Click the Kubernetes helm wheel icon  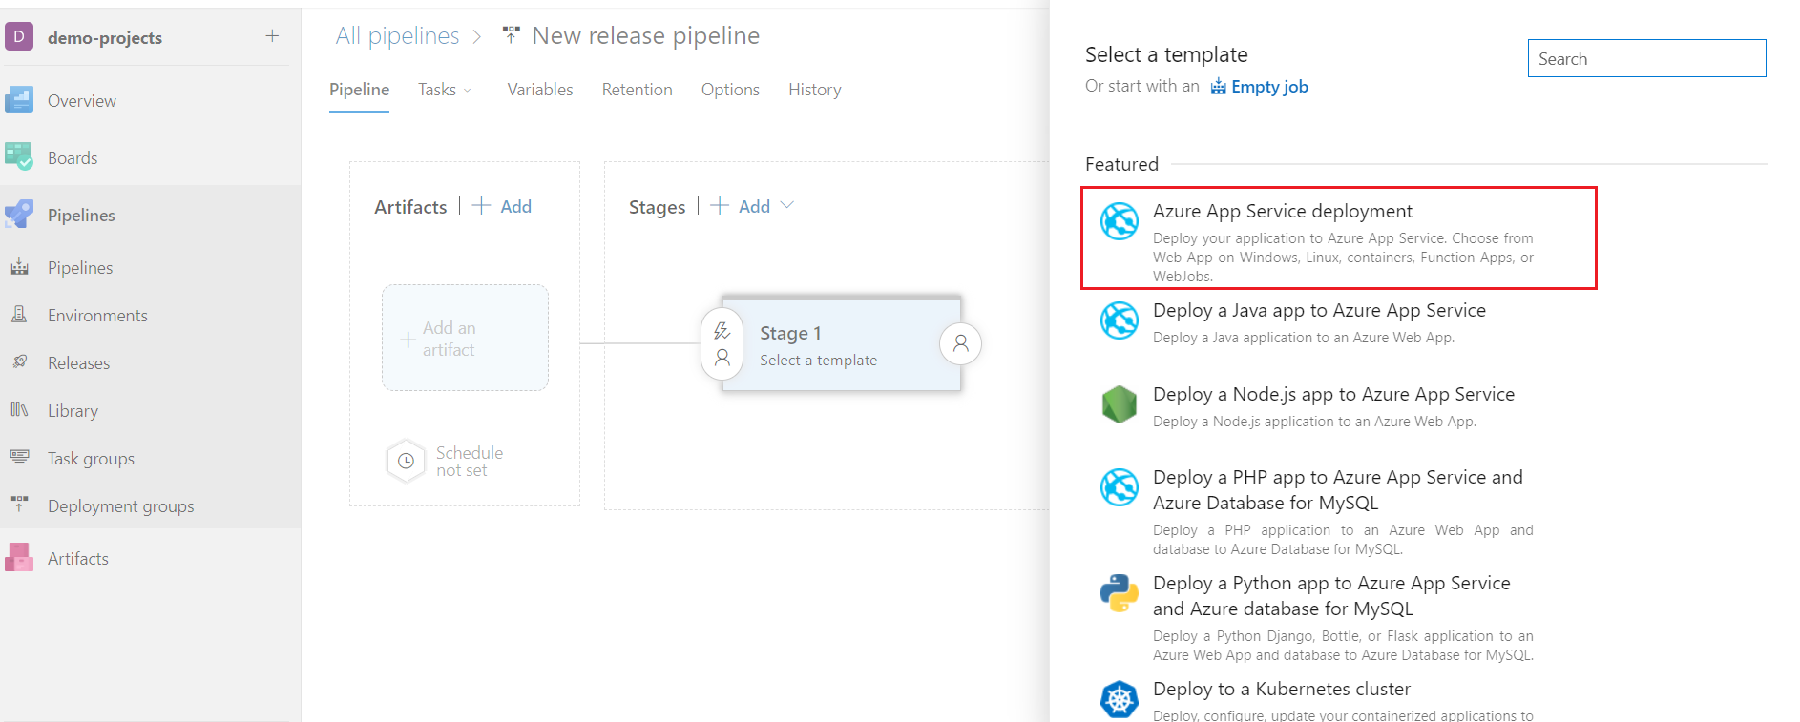pyautogui.click(x=1120, y=699)
